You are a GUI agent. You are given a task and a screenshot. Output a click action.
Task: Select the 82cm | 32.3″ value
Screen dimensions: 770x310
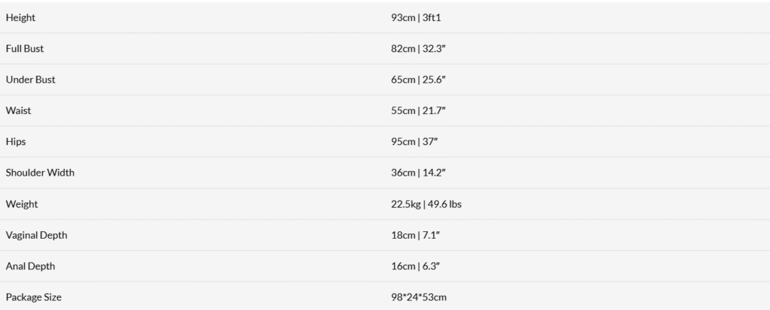420,49
